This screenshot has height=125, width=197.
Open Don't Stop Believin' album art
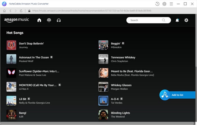point(12,45)
